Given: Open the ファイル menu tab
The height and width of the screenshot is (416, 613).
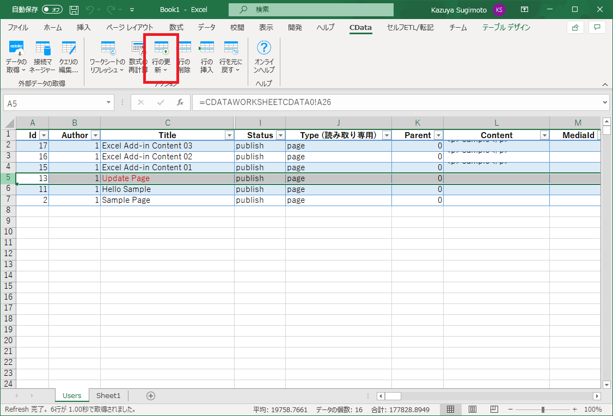Looking at the screenshot, I should pyautogui.click(x=18, y=27).
